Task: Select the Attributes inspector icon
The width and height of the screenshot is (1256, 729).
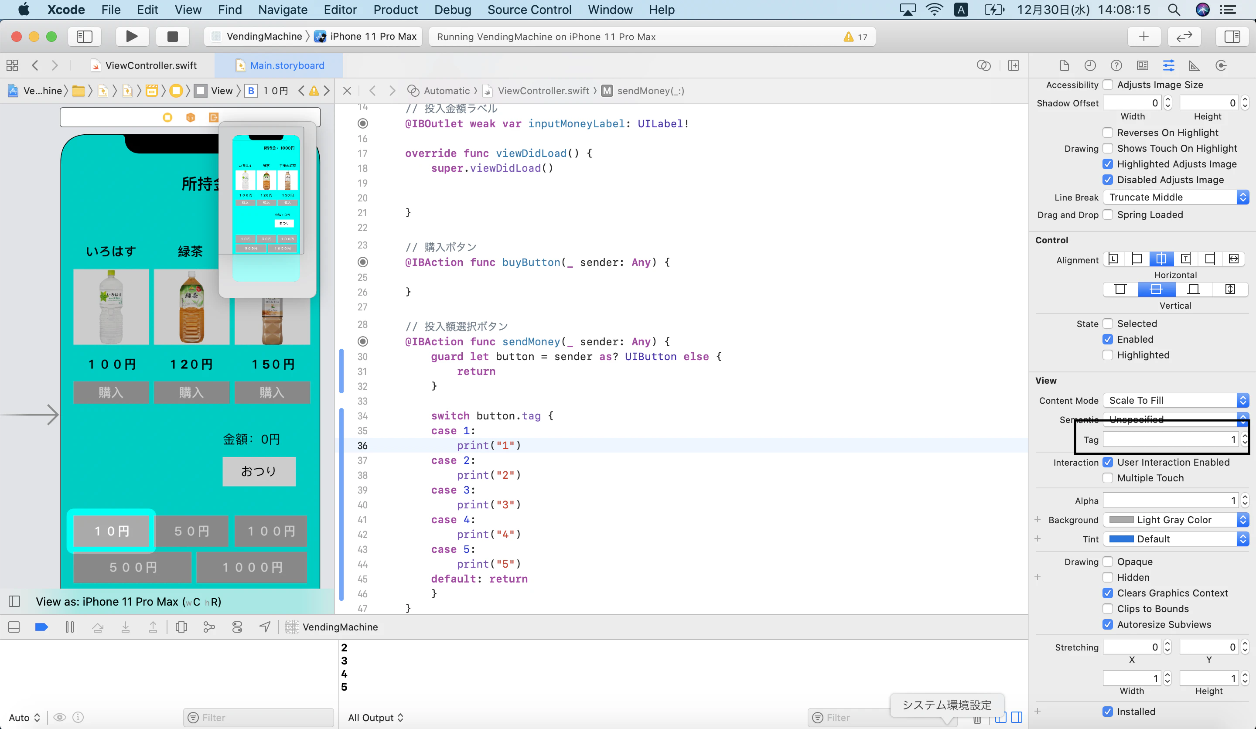Action: tap(1169, 65)
